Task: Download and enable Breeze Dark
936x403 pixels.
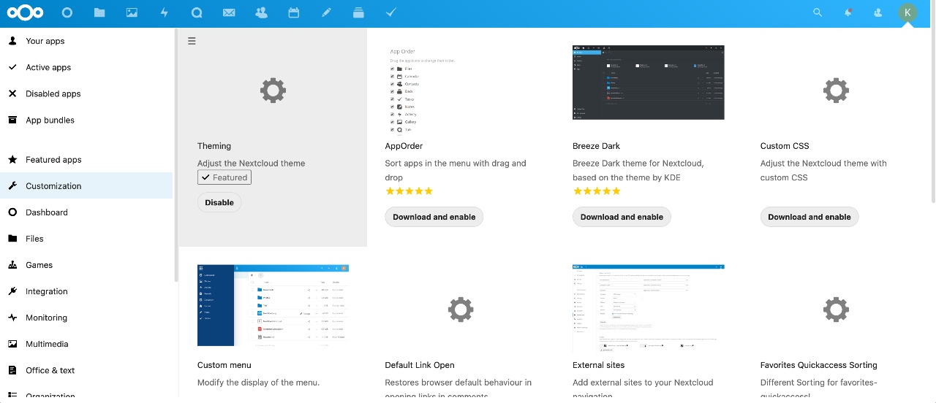Action: [622, 217]
